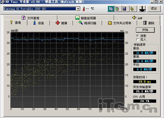This screenshot has width=164, height=118.
Task: Open the 磁盘监视器 tab
Action: point(86,18)
